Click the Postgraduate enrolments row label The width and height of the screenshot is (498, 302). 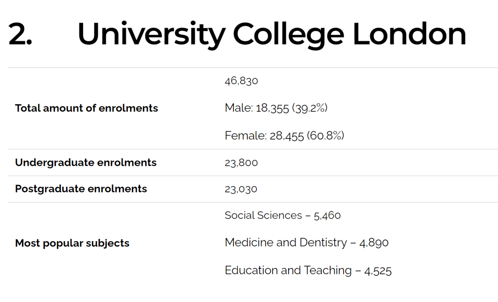click(81, 189)
